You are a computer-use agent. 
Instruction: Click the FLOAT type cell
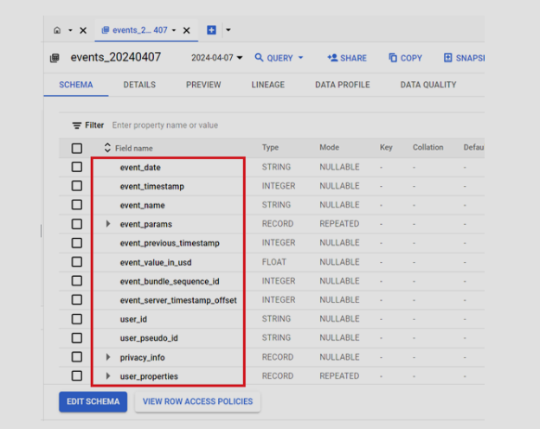[x=274, y=262]
